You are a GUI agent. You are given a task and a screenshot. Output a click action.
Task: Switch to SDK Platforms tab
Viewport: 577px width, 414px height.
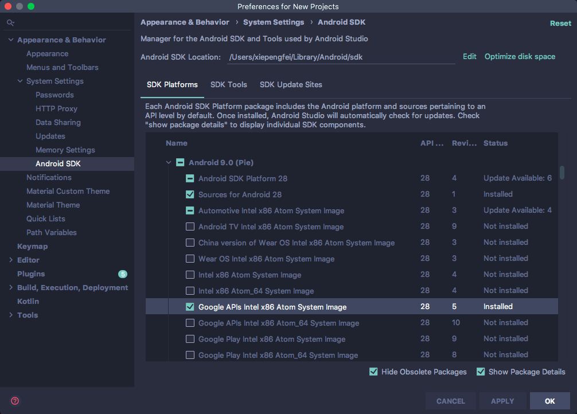click(x=172, y=85)
